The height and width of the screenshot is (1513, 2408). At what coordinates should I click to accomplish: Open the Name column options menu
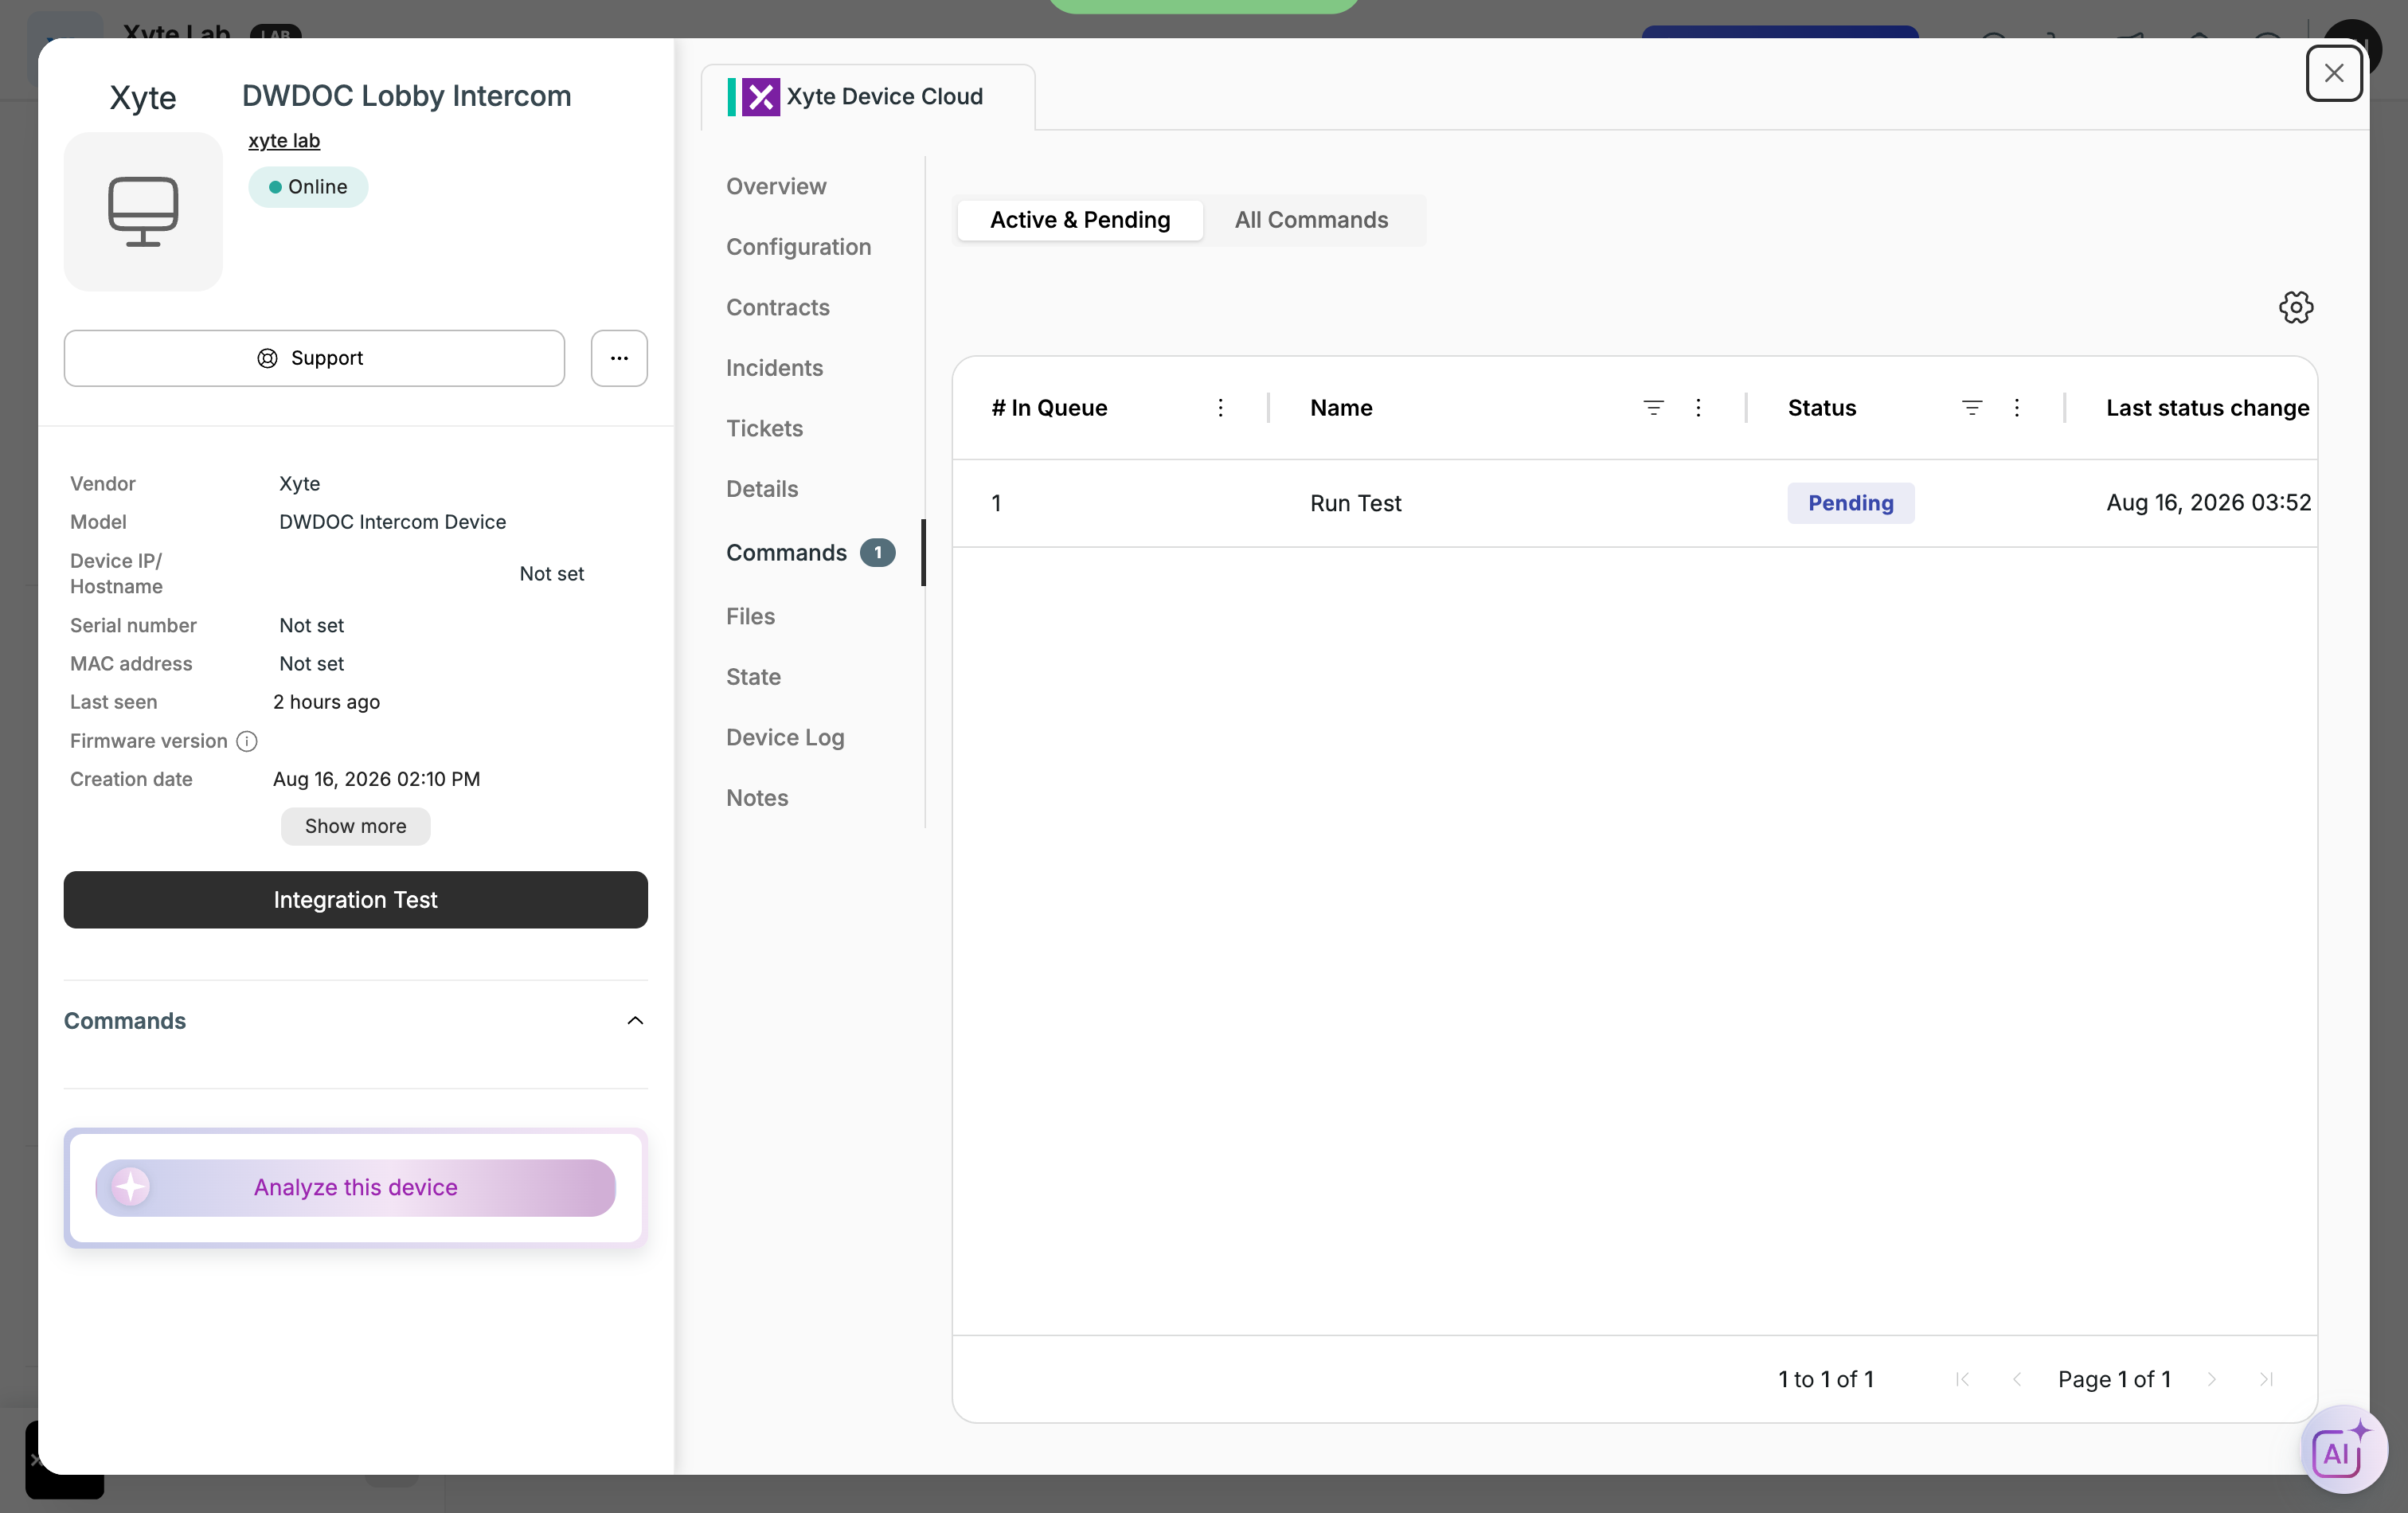click(1698, 408)
